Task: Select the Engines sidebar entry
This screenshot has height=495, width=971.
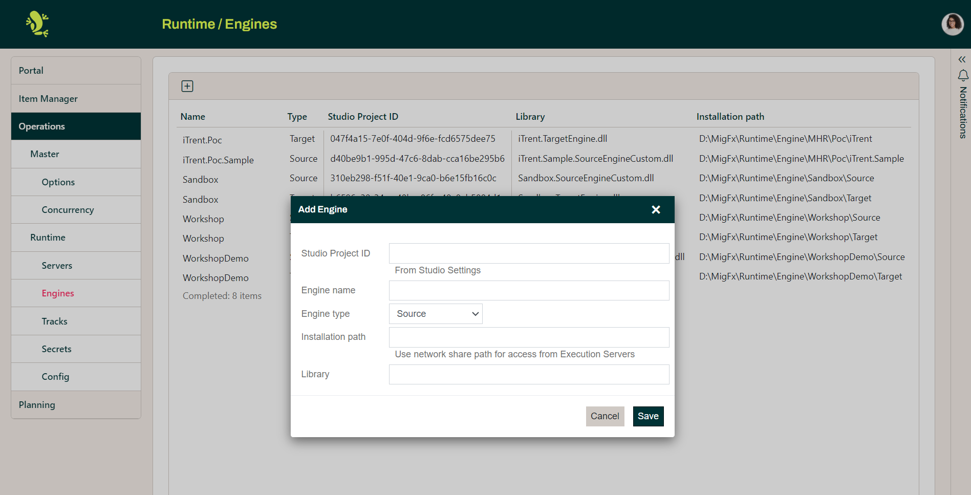Action: 58,293
